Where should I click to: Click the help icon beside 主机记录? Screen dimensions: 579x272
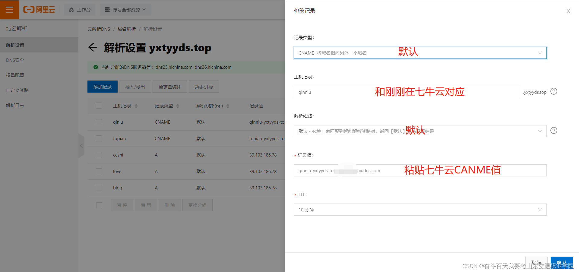pos(554,91)
